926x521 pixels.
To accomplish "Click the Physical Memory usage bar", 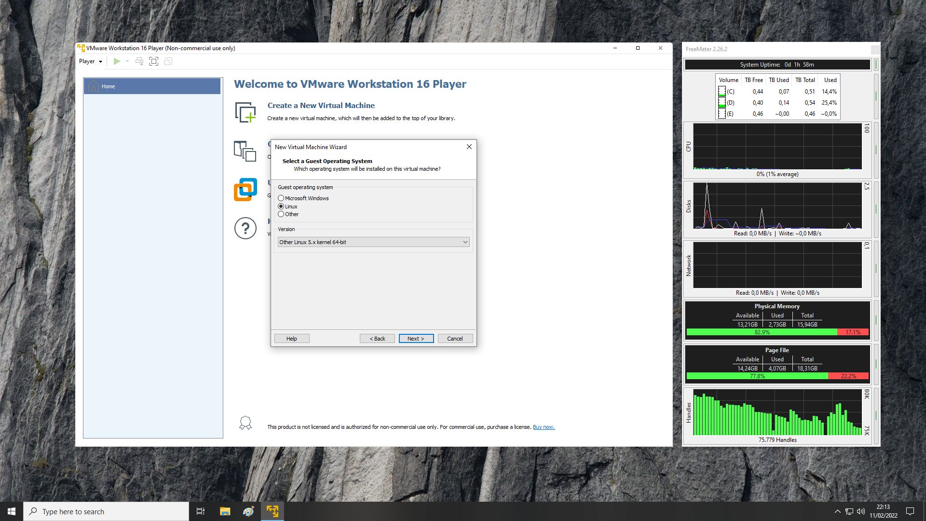I will click(777, 332).
